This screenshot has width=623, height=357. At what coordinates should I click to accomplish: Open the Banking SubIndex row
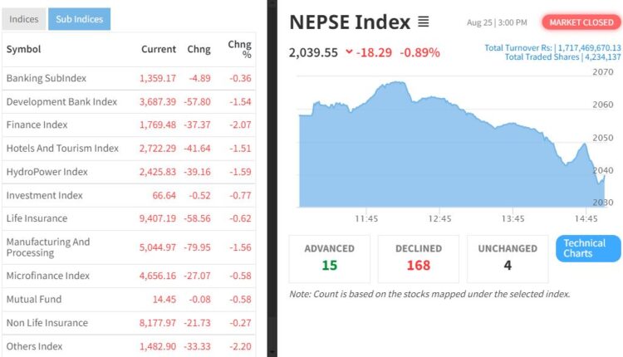[47, 78]
